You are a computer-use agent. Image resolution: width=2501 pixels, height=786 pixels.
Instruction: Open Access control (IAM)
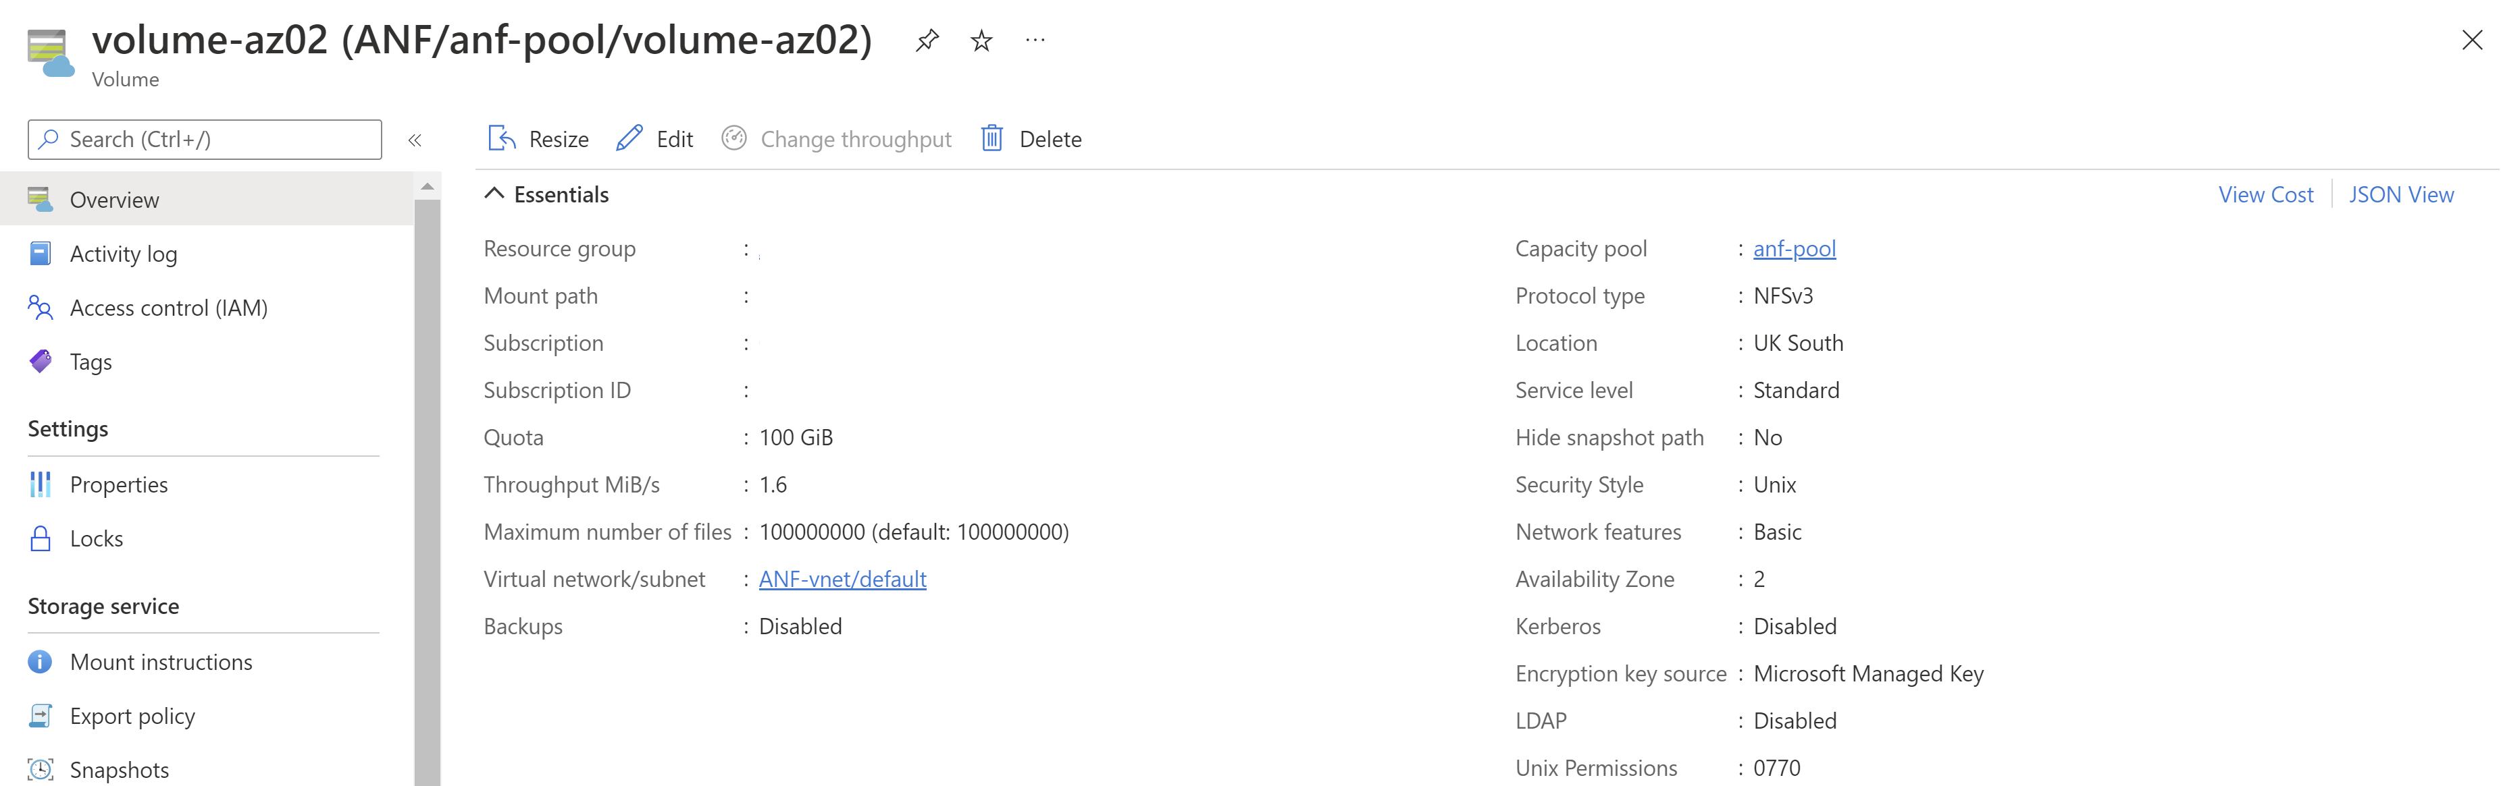(x=168, y=308)
